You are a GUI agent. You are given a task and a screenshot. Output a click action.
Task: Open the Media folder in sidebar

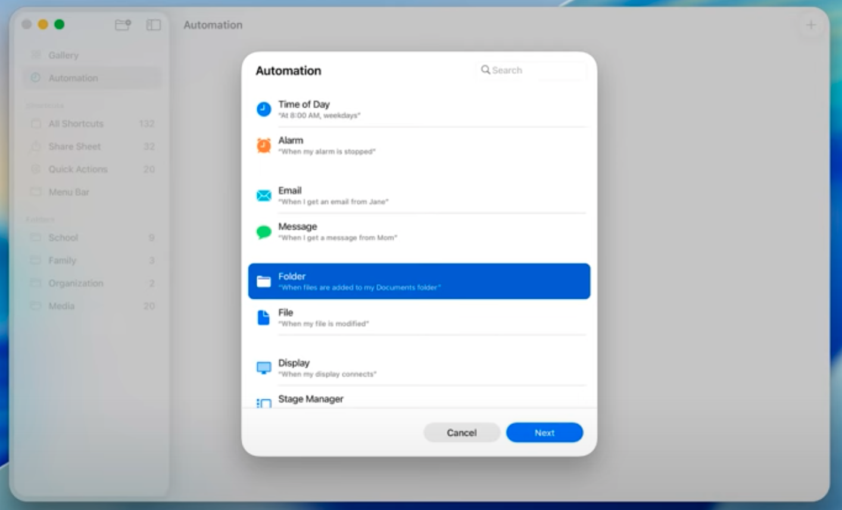point(61,306)
